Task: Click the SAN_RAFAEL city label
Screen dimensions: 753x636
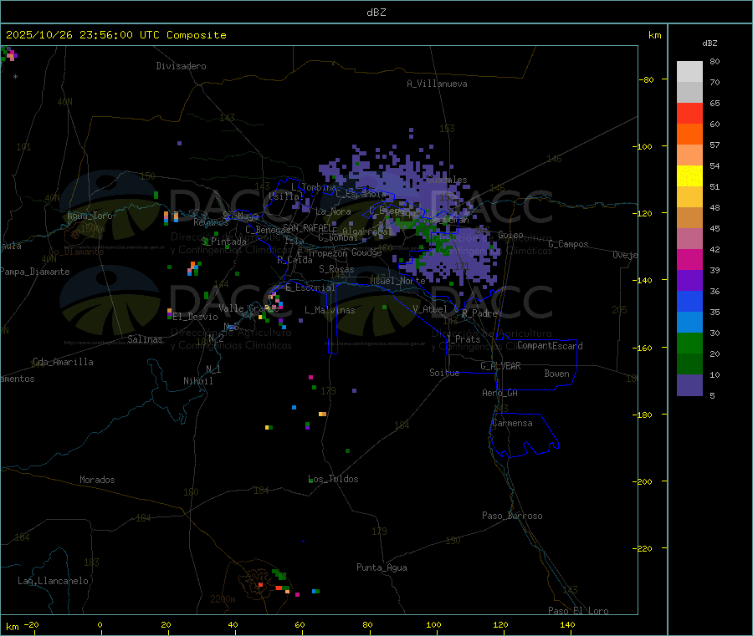Action: (308, 227)
